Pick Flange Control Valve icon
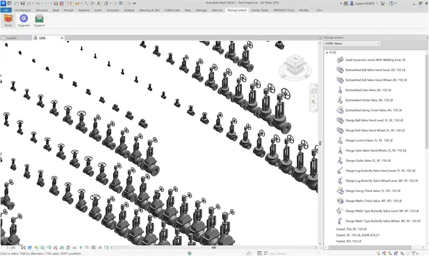 point(340,140)
